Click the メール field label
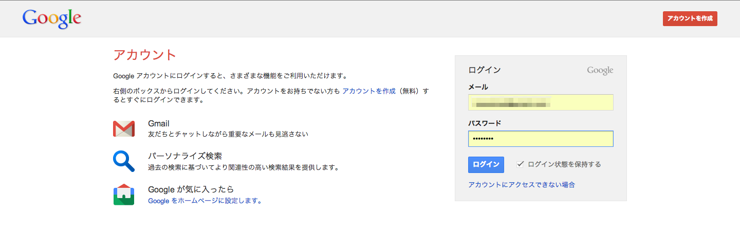740x238 pixels. [478, 87]
